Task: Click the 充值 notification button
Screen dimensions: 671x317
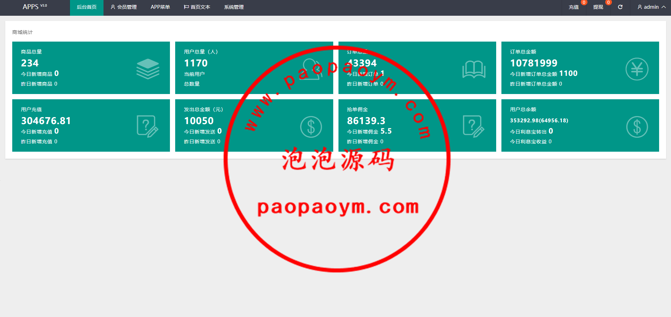Action: (x=573, y=7)
